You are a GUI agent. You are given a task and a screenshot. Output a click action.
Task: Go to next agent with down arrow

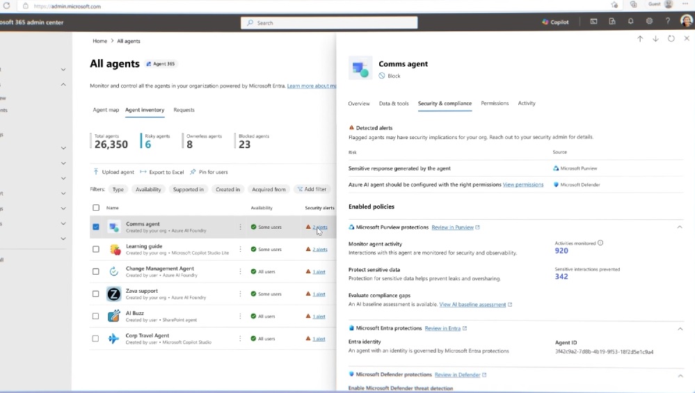[x=655, y=39]
